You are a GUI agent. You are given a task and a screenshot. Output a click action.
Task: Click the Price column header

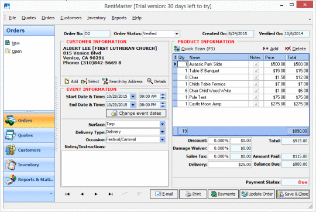pos(274,57)
